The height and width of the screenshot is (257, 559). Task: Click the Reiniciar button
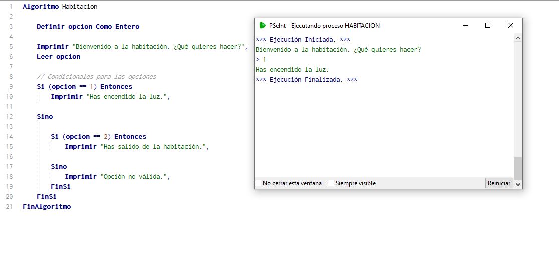pyautogui.click(x=499, y=183)
